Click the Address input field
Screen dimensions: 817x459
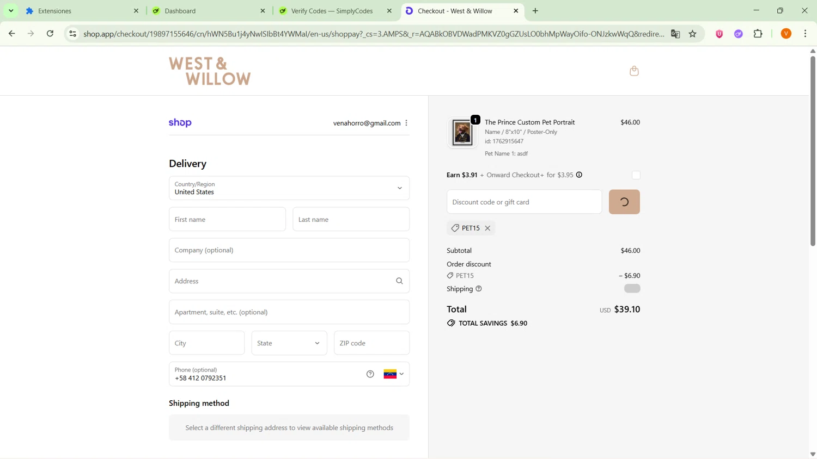click(x=289, y=281)
